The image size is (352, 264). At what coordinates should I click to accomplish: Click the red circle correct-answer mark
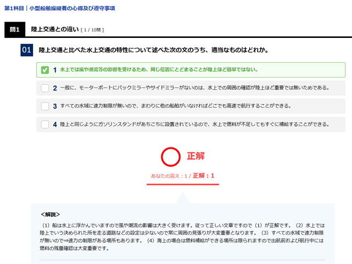click(170, 157)
